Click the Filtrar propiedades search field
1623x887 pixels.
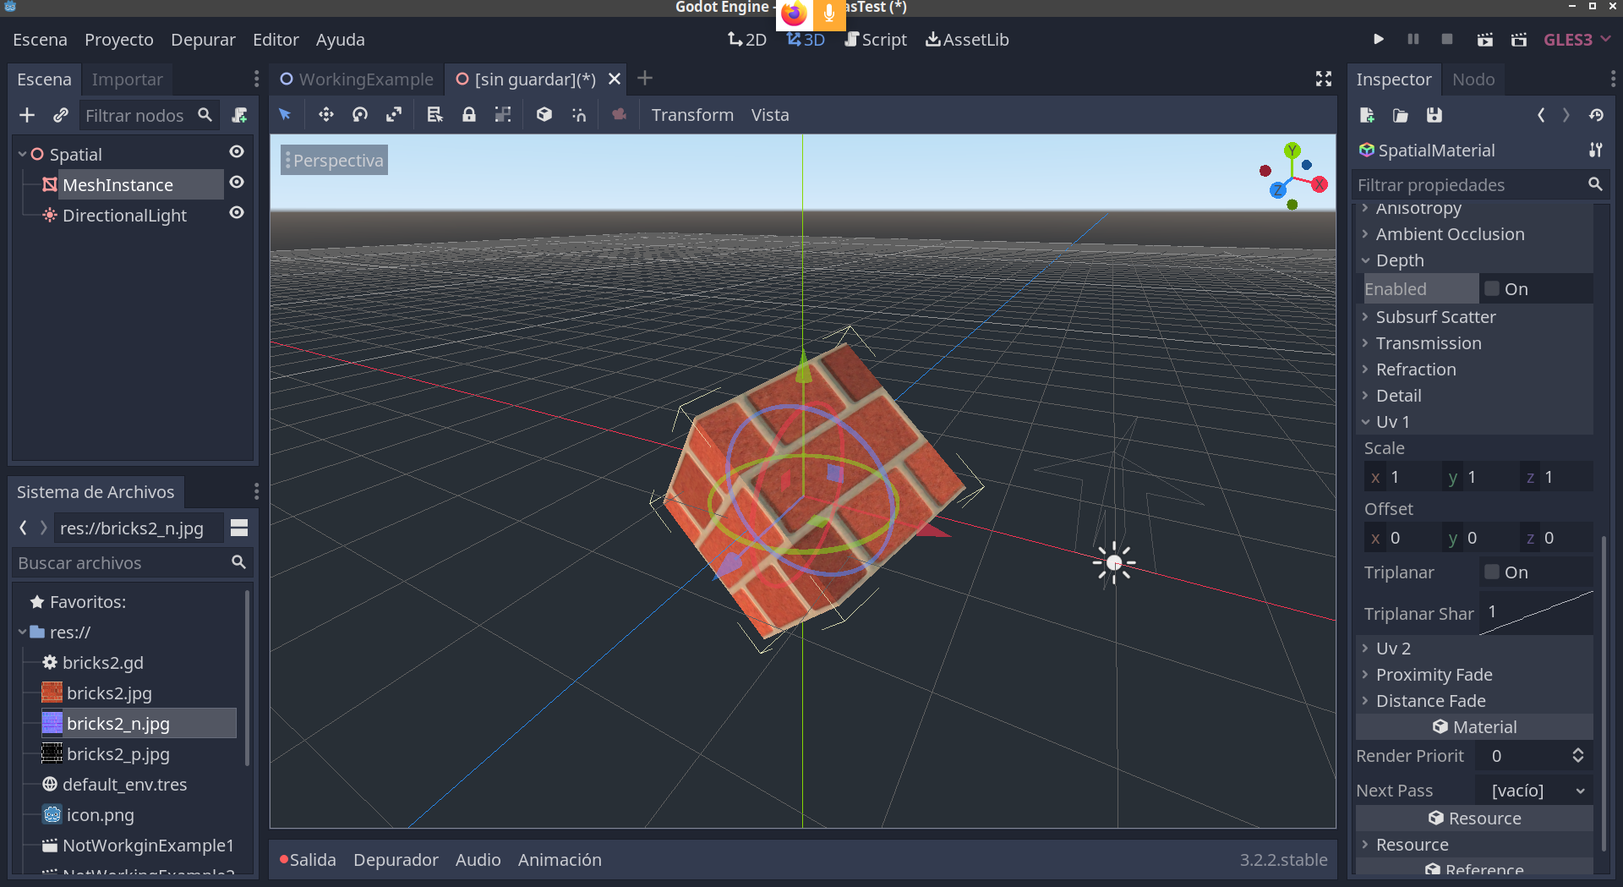click(x=1479, y=185)
